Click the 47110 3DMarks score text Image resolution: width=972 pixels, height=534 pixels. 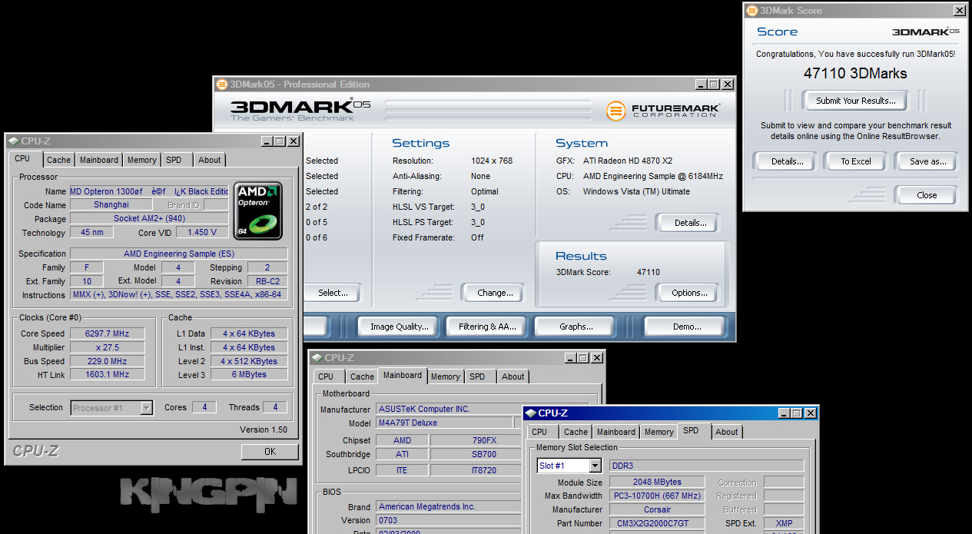pyautogui.click(x=855, y=74)
